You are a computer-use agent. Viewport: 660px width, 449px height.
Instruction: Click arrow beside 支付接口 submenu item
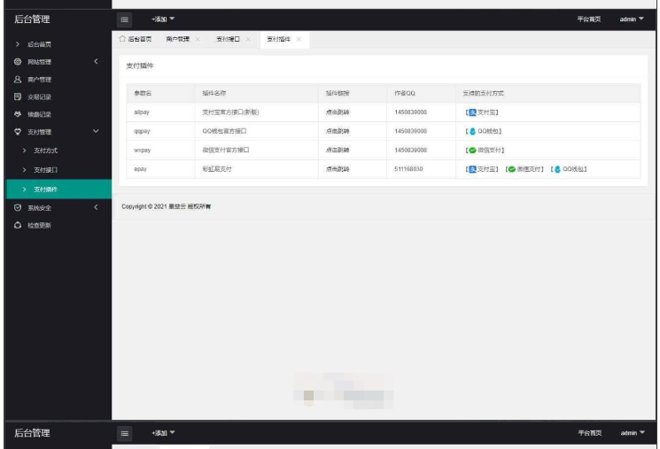click(x=24, y=169)
